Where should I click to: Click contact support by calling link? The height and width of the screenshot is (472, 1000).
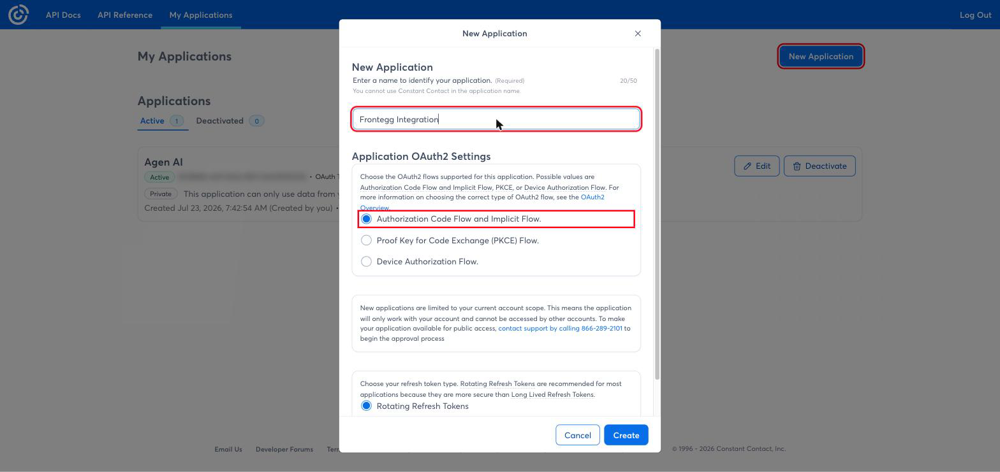coord(560,329)
